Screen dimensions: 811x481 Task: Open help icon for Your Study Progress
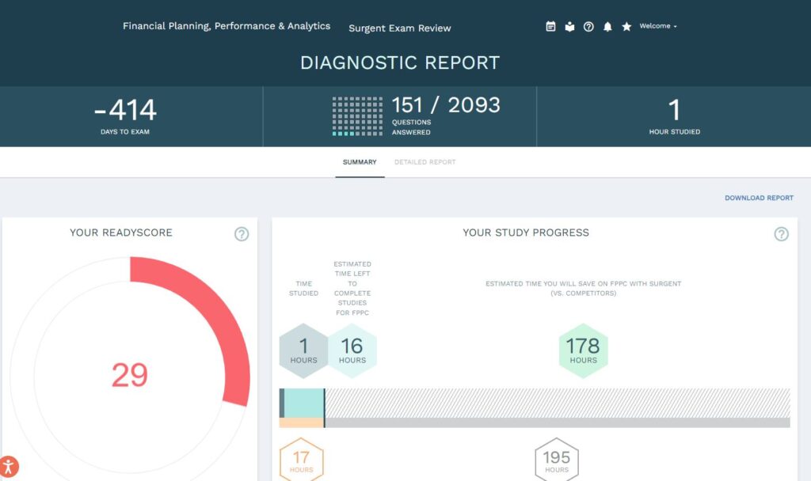click(x=781, y=234)
